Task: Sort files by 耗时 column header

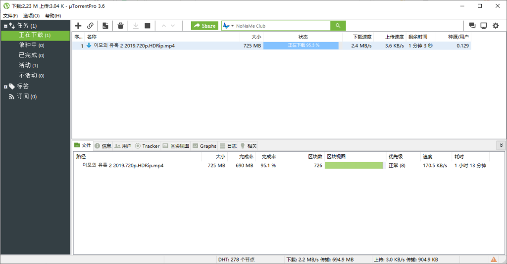Action: click(470, 157)
